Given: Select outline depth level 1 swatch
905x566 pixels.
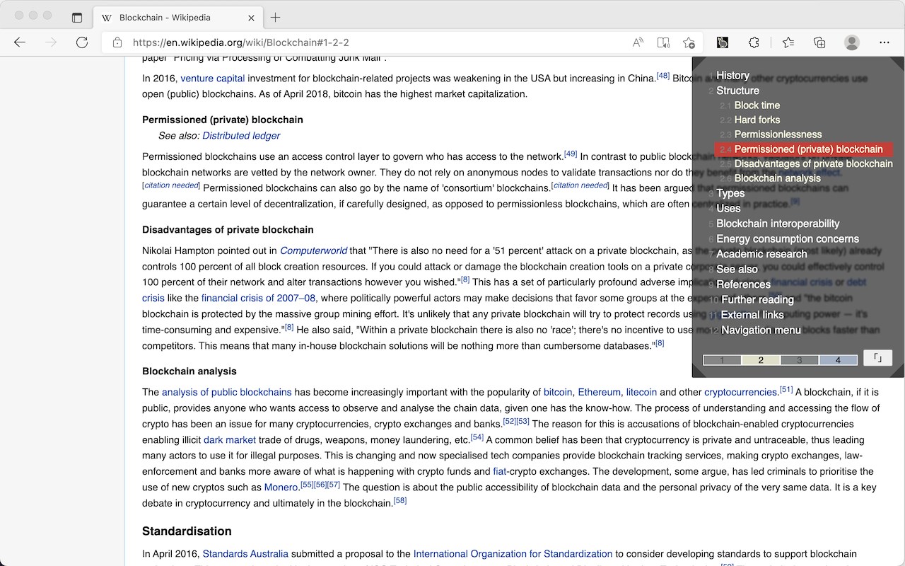Looking at the screenshot, I should tap(722, 360).
